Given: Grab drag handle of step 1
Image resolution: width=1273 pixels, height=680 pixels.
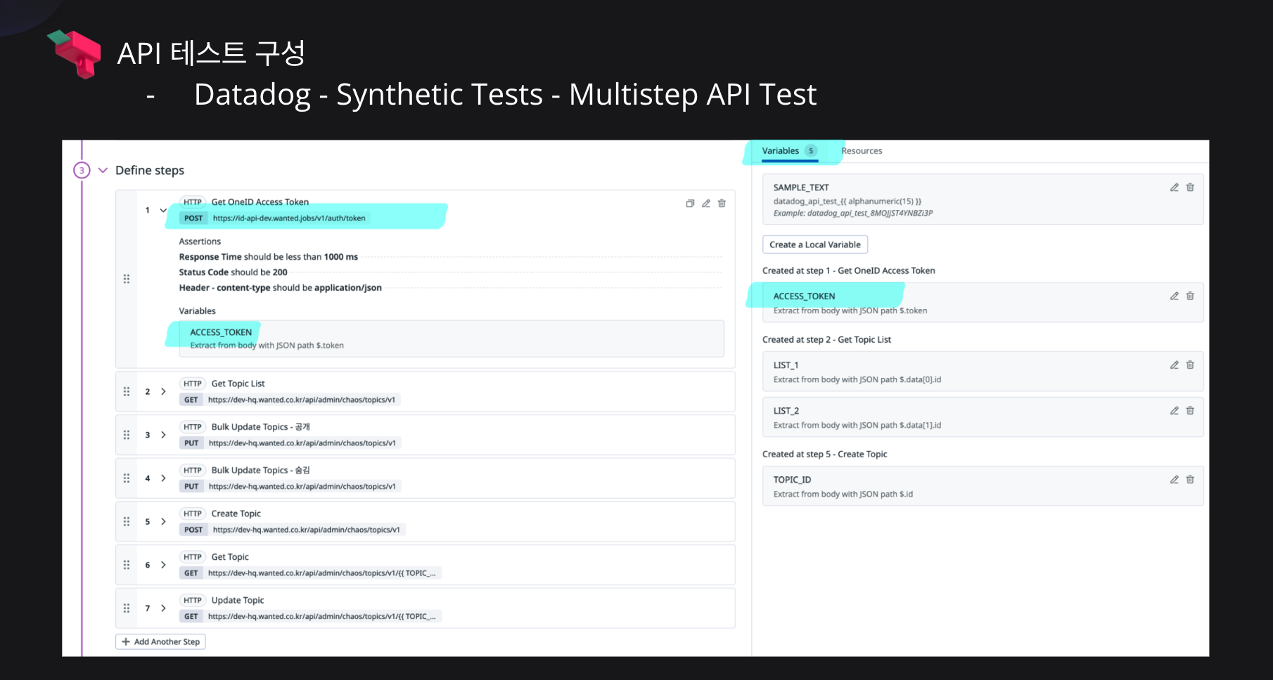Looking at the screenshot, I should [x=127, y=279].
